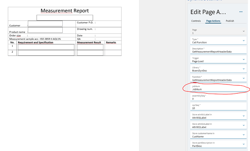Open the Publish tab

click(x=230, y=21)
